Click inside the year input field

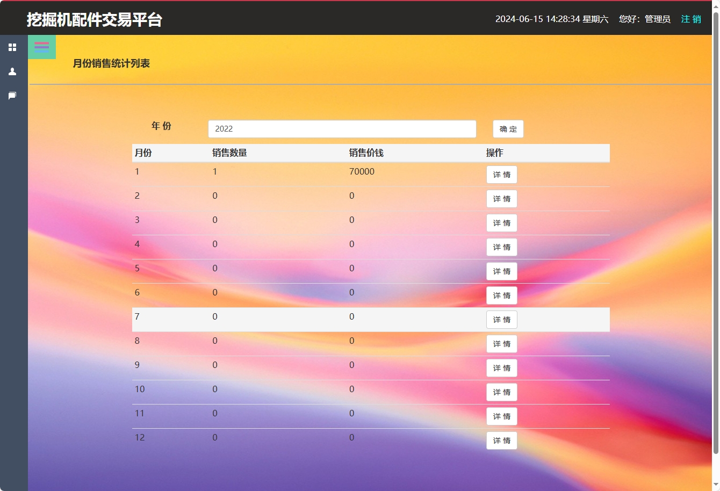[342, 129]
